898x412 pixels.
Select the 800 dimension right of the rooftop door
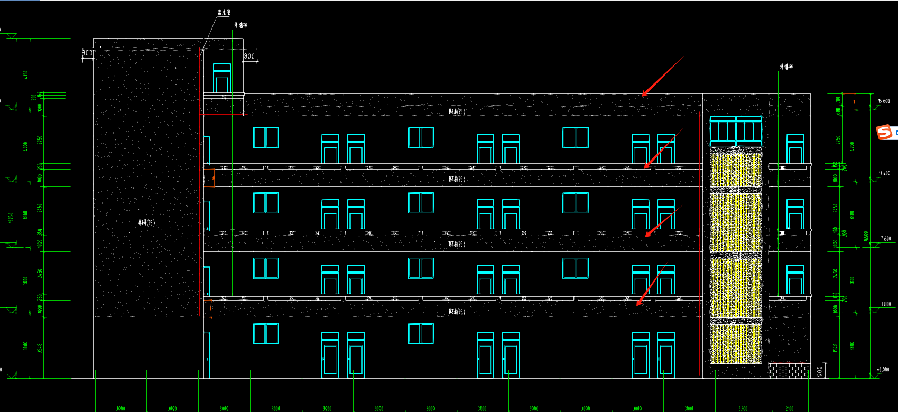pyautogui.click(x=249, y=56)
